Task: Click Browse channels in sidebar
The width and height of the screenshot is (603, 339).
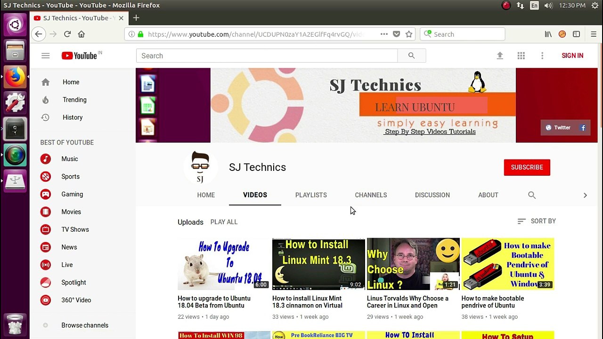Action: point(85,325)
